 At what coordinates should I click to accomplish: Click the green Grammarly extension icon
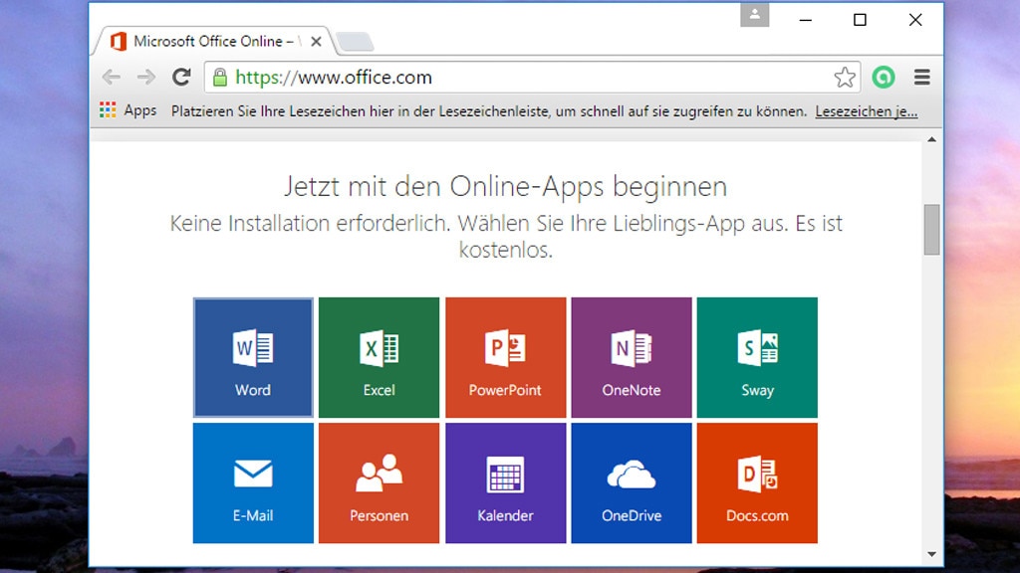(884, 78)
